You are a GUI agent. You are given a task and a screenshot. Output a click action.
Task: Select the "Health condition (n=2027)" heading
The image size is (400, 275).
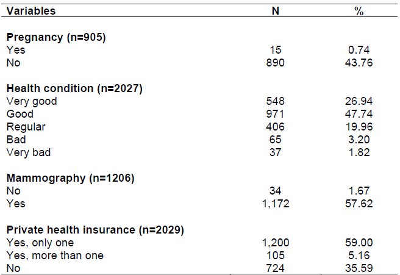[74, 88]
